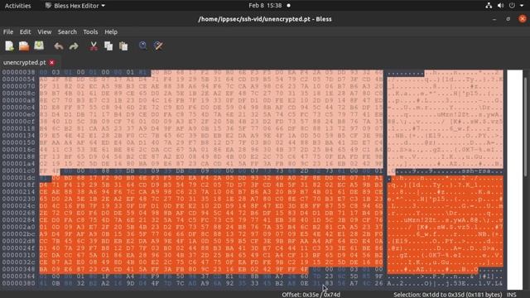Viewport: 530px width, 298px height.
Task: Open the Feb 8 15:38 clock
Action: pos(265,6)
